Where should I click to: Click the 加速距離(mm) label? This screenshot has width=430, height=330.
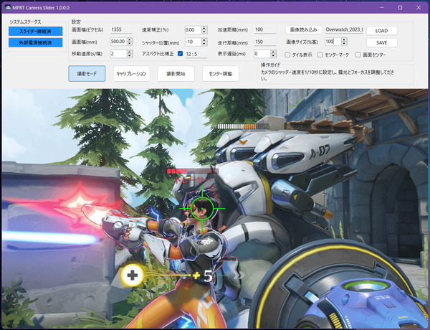pyautogui.click(x=233, y=29)
